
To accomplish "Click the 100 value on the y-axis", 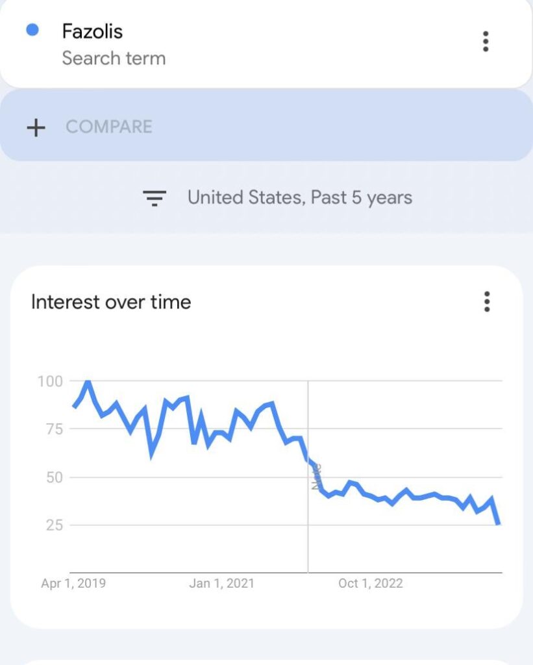I will click(50, 381).
